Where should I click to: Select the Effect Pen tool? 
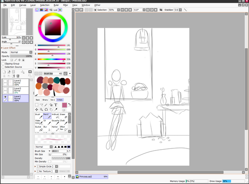point(64,128)
